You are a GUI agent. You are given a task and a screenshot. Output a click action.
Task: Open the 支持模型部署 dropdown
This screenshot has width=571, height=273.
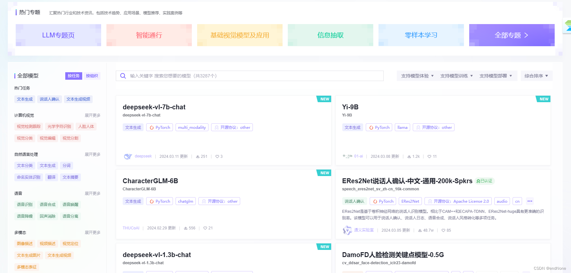496,76
